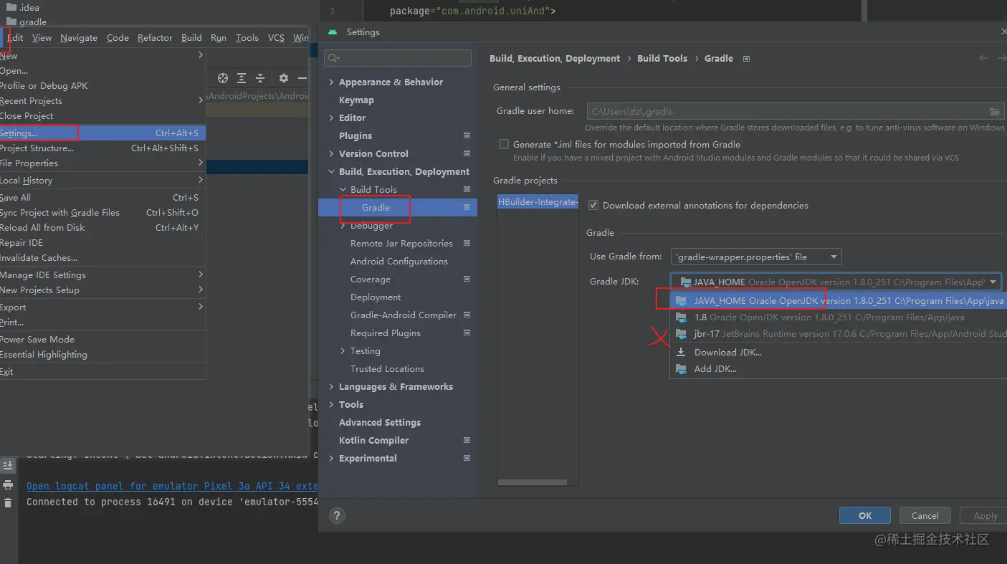Click the print icon in Run panel

pyautogui.click(x=8, y=484)
